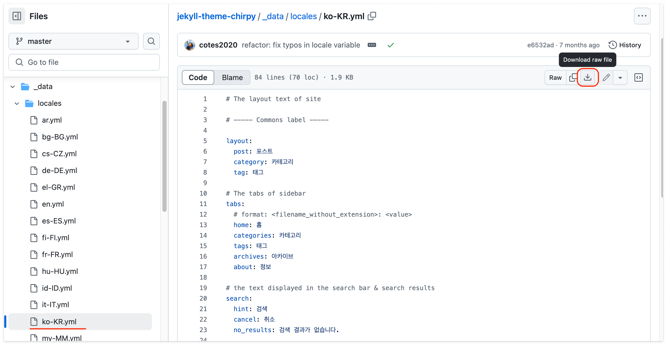The height and width of the screenshot is (345, 667).
Task: Collapse the _data folder
Action: pos(13,87)
